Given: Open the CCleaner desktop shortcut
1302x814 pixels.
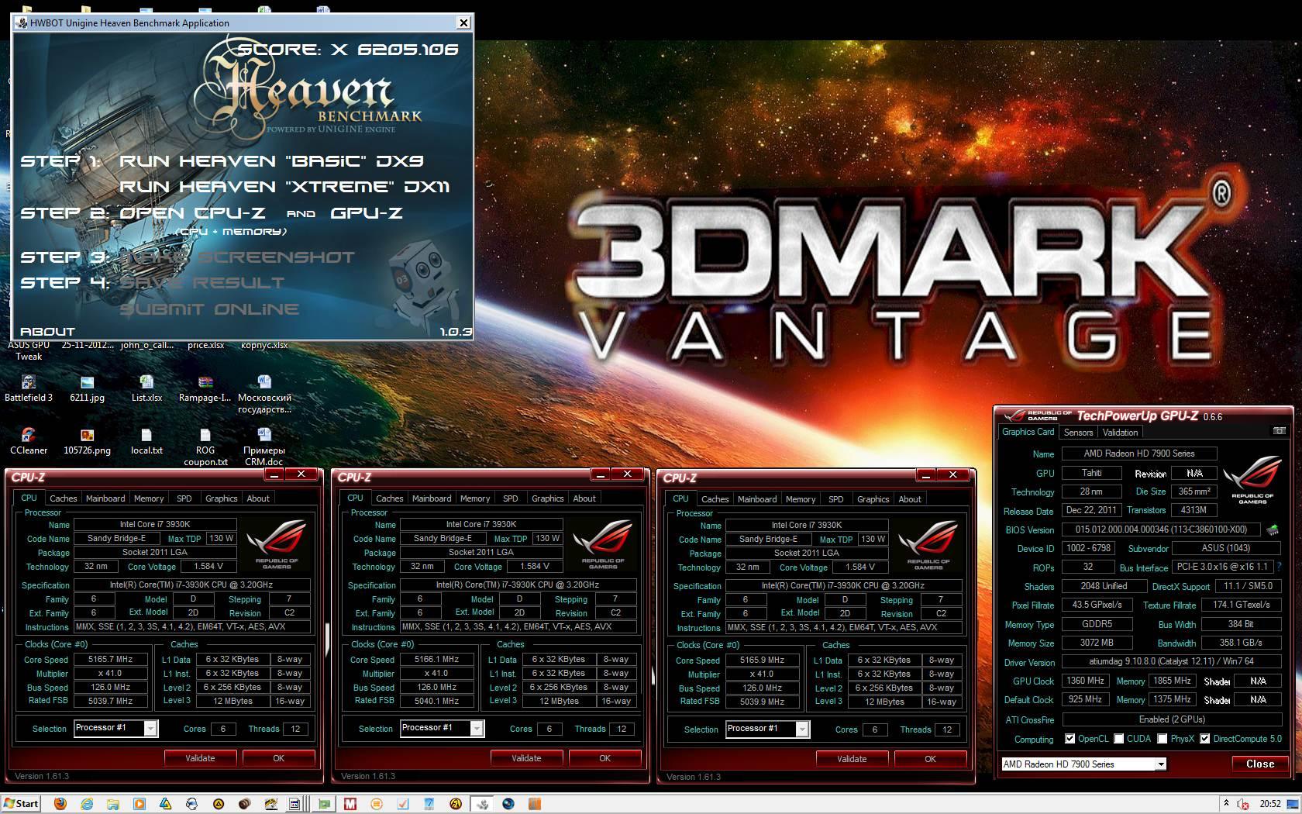Looking at the screenshot, I should tap(29, 442).
